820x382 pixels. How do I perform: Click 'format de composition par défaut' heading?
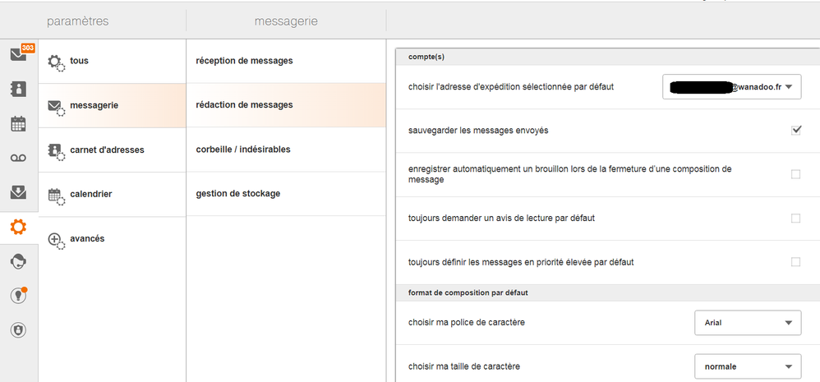pos(468,292)
